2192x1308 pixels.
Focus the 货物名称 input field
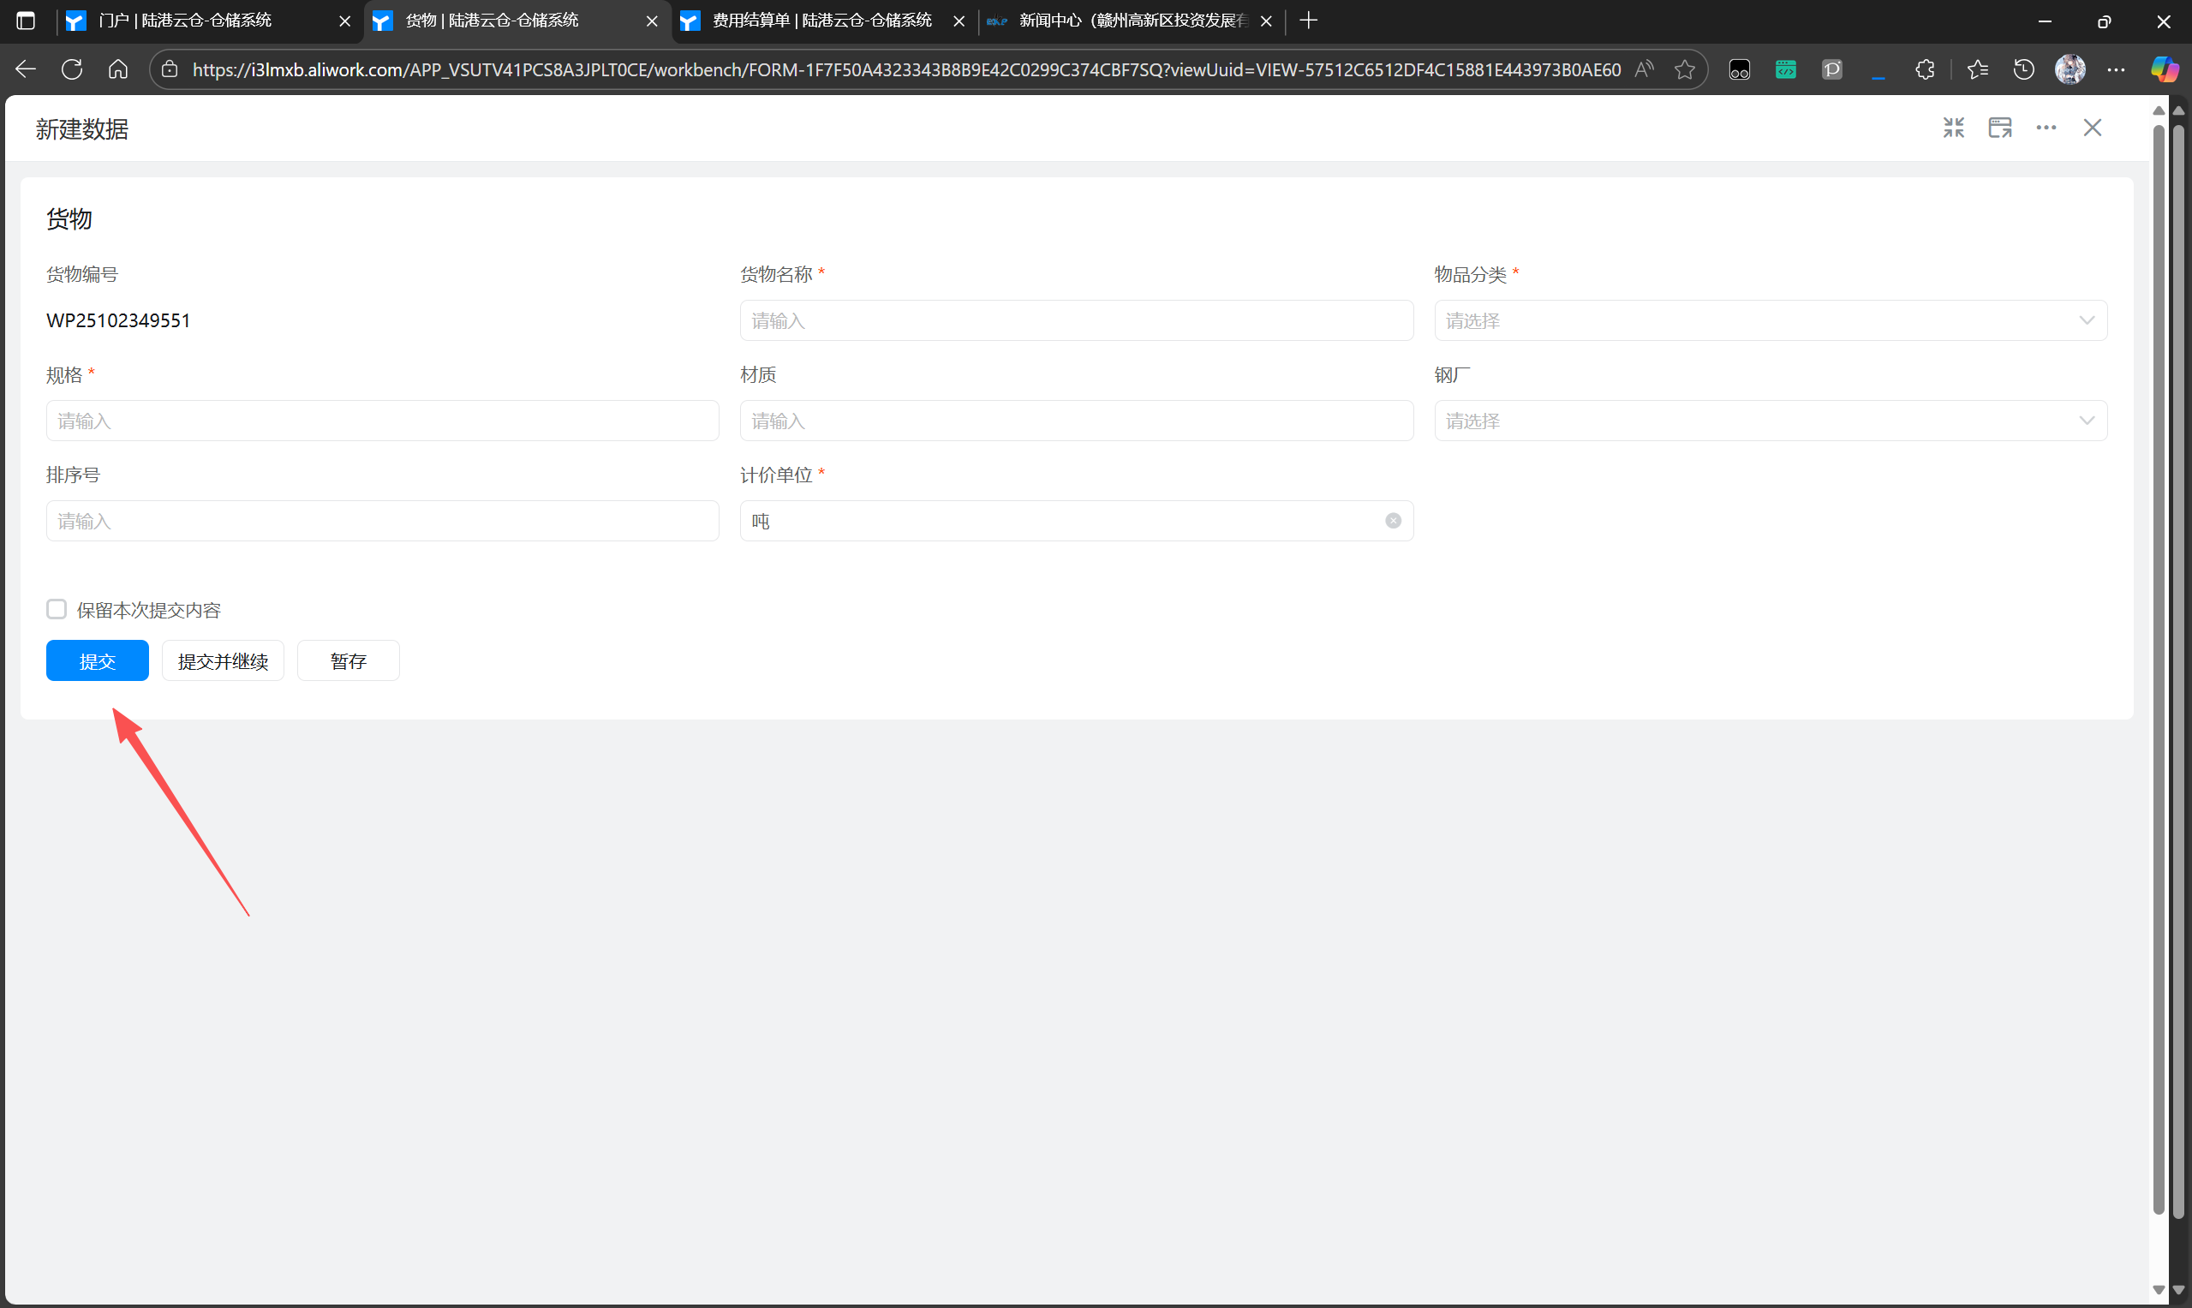coord(1075,321)
